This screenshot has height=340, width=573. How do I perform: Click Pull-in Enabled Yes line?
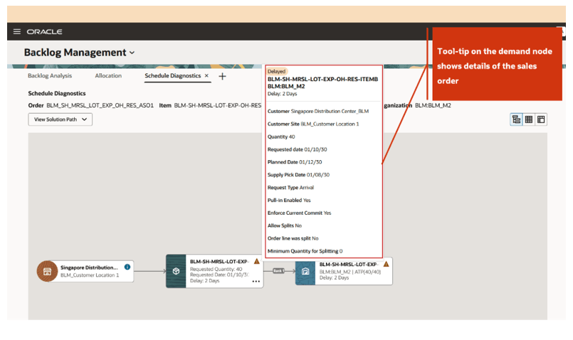(289, 200)
